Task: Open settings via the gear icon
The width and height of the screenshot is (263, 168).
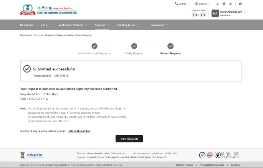Action: coord(240,4)
